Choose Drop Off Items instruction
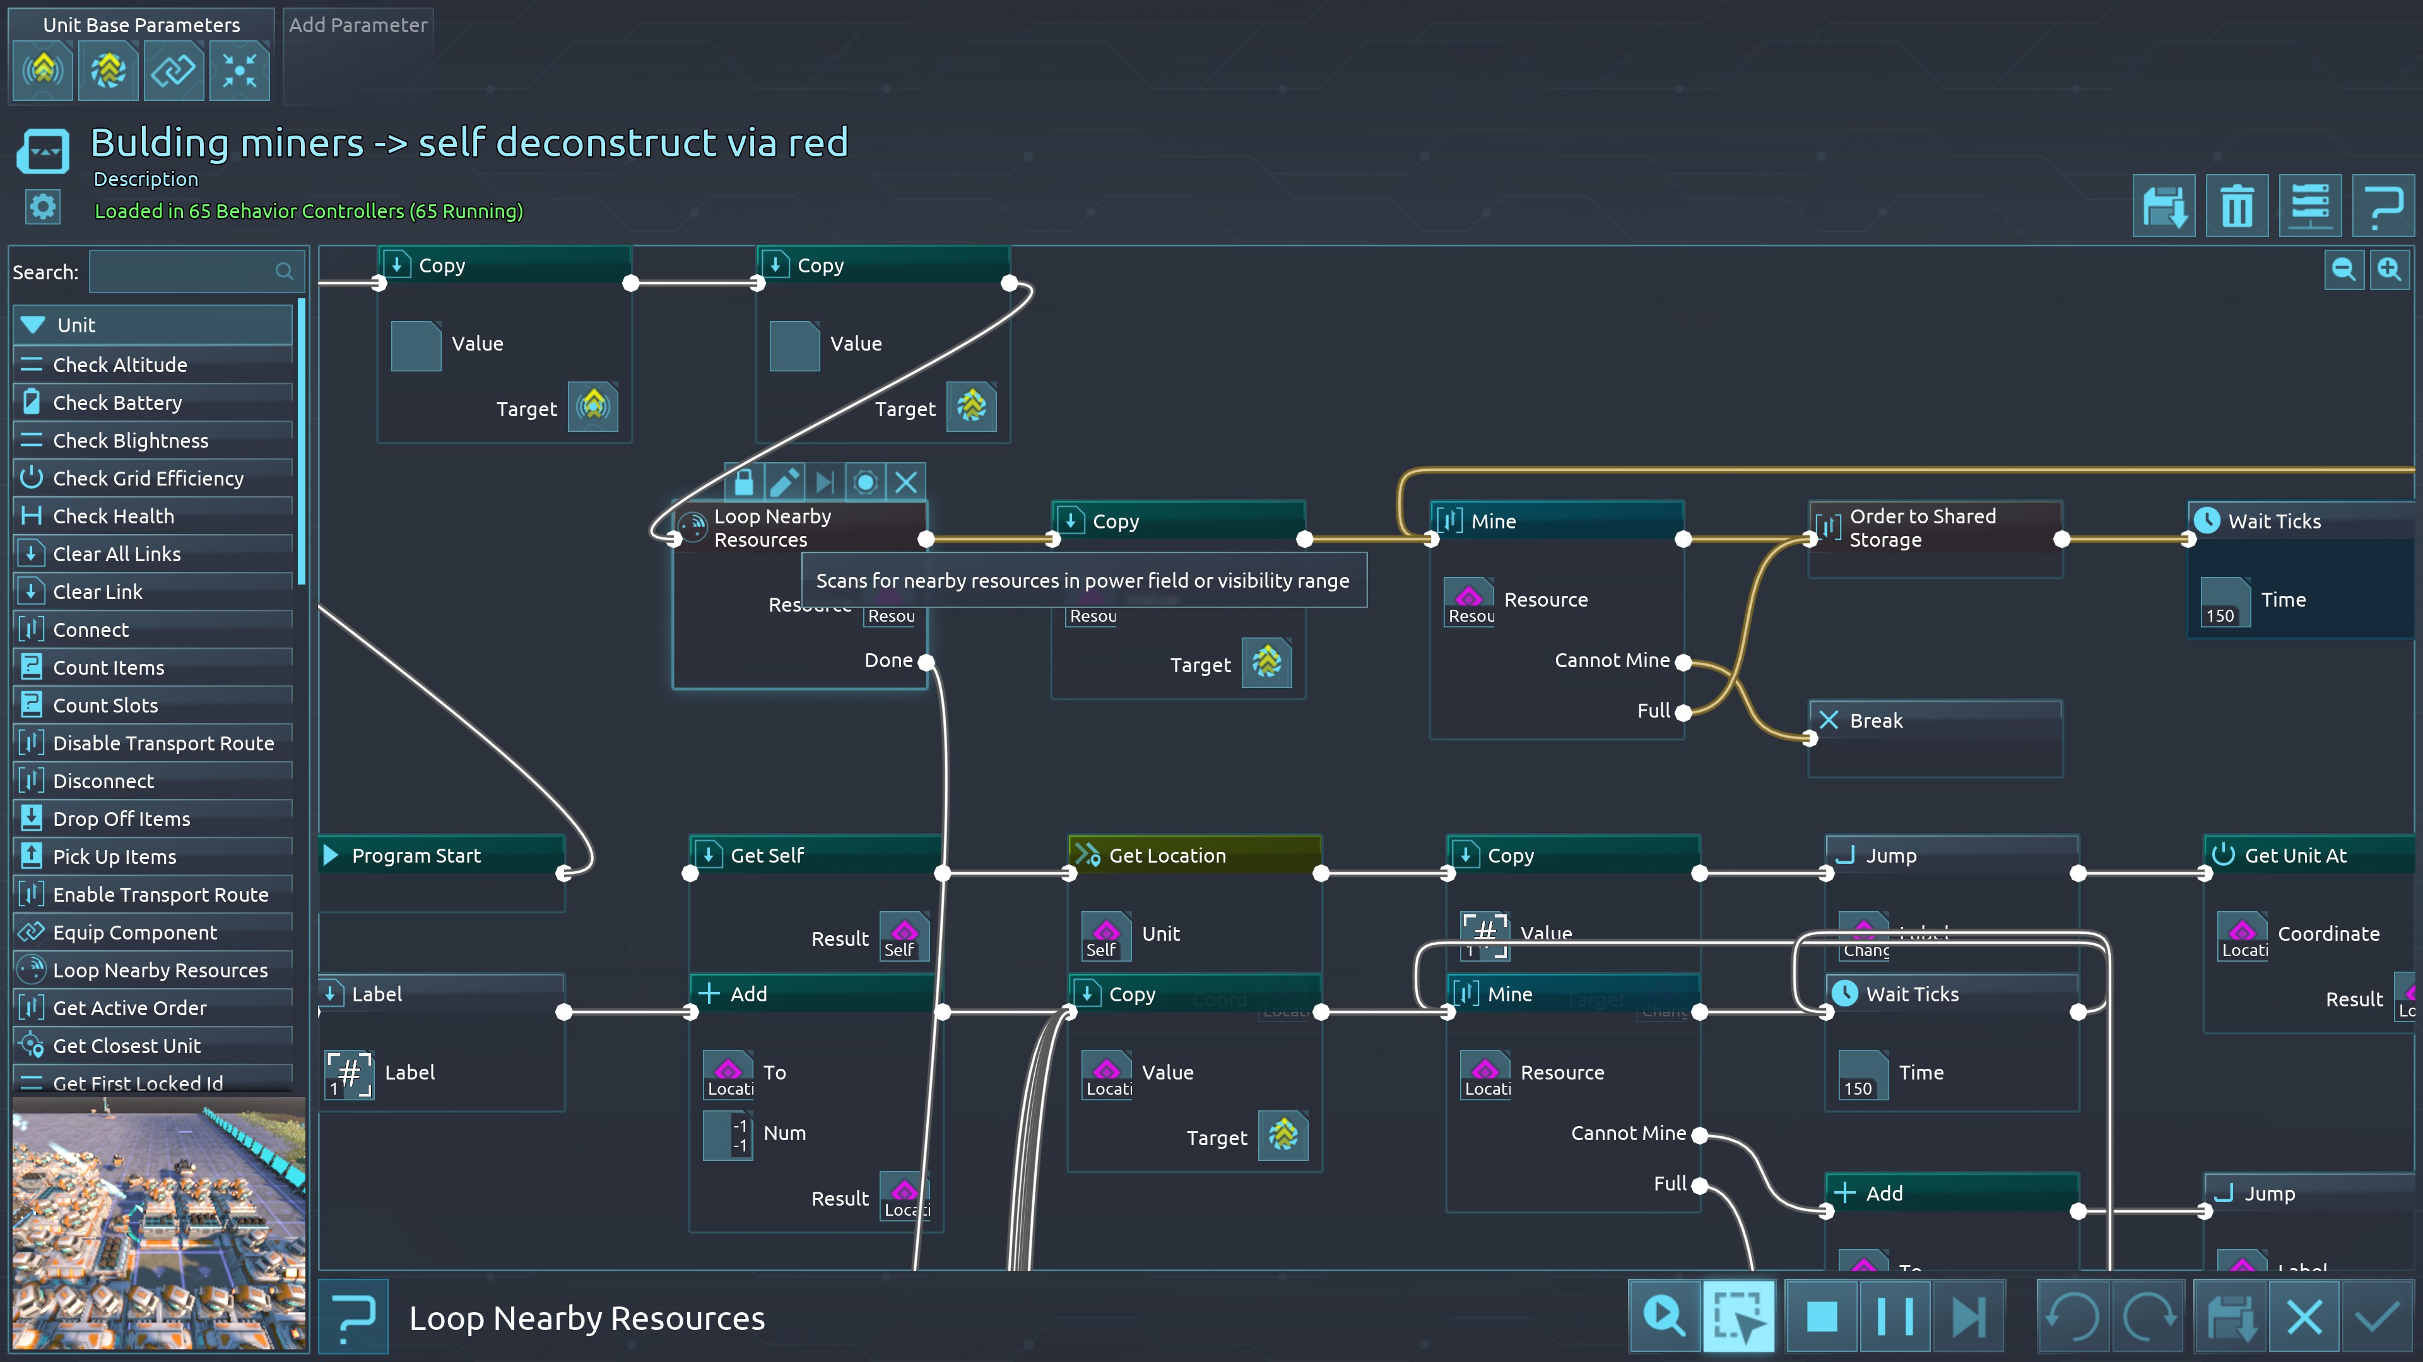2423x1362 pixels. (121, 818)
